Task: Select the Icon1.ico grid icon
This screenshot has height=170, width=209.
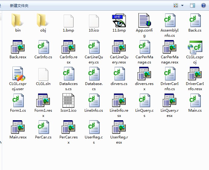Action: click(x=68, y=100)
